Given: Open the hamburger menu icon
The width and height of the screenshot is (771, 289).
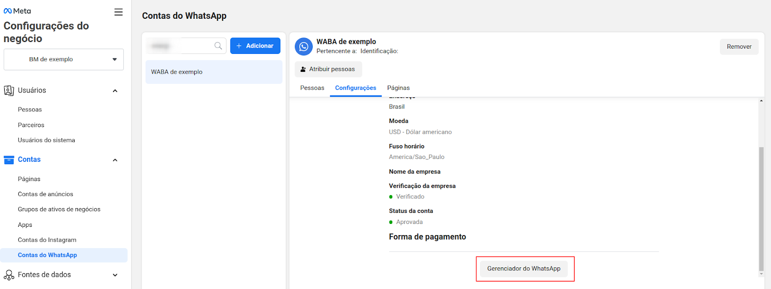Looking at the screenshot, I should click(118, 12).
